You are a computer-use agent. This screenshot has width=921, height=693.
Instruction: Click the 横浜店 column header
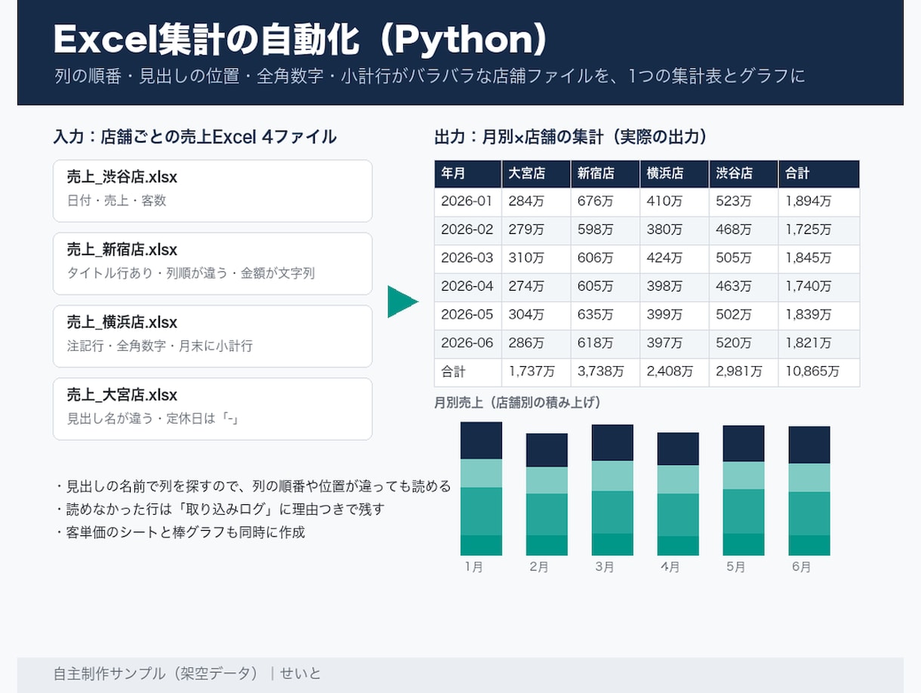pyautogui.click(x=675, y=174)
